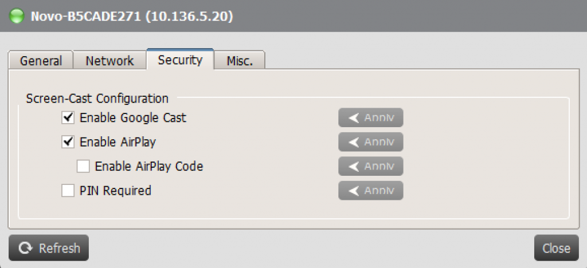
Task: Click the Refresh button label text
Action: (60, 248)
